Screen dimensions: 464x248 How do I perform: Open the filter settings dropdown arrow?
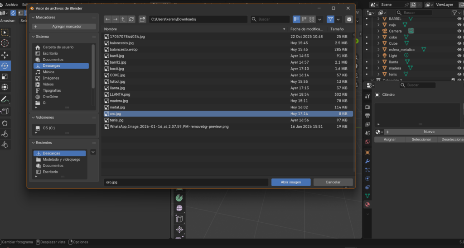(338, 19)
